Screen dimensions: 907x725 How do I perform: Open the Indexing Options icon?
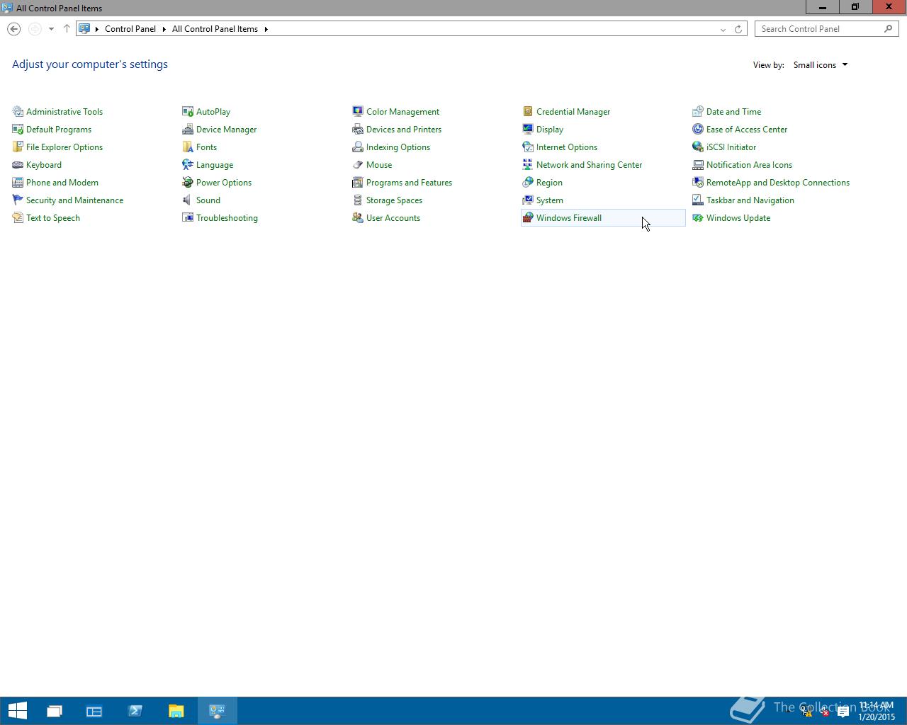point(358,147)
